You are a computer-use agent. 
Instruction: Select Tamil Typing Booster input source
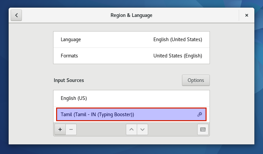tap(131, 115)
